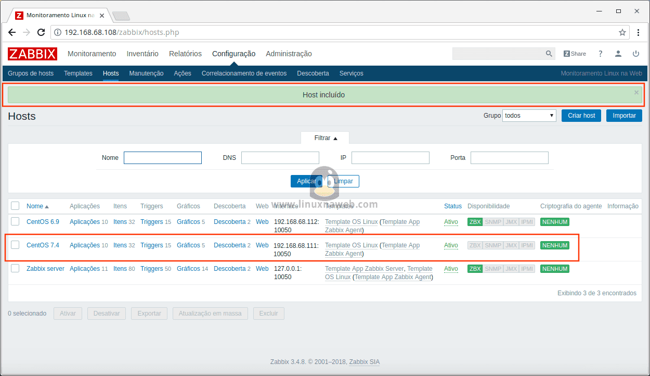Open Aplicações link for Zabbix server
650x376 pixels.
pos(85,269)
